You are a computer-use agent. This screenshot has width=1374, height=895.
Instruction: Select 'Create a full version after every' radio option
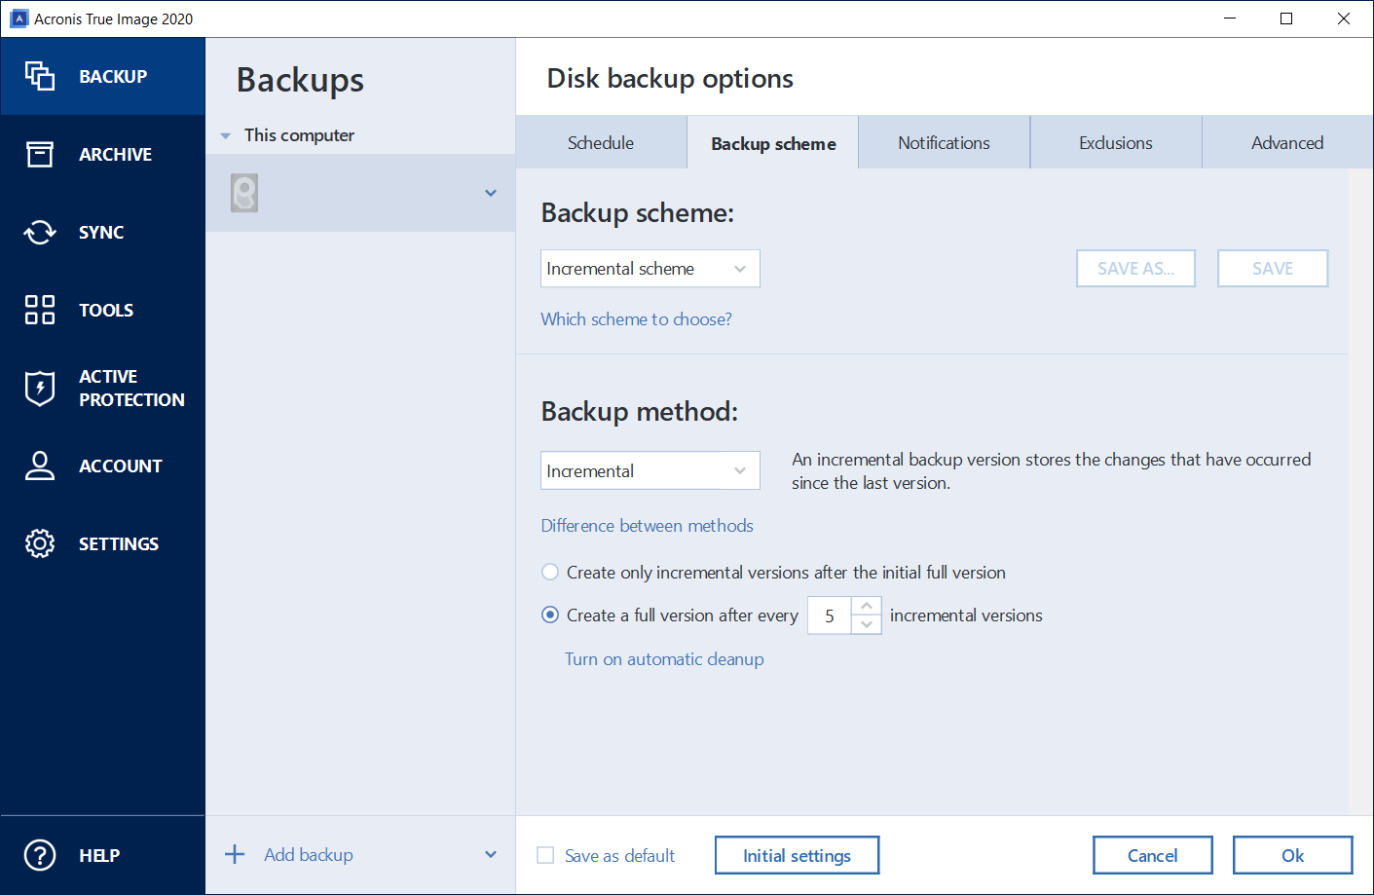click(x=550, y=615)
